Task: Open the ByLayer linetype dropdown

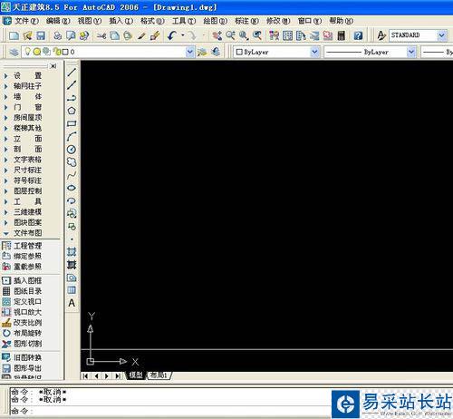Action: coord(411,52)
